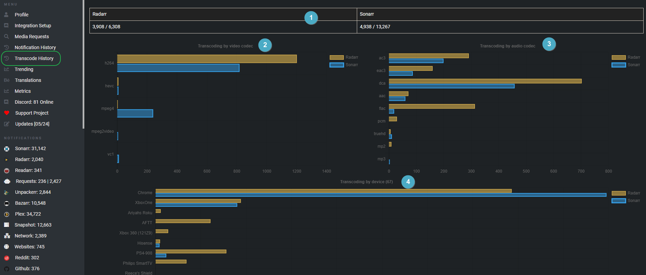Toggle Radarr legend in device chart
The width and height of the screenshot is (646, 275).
point(626,193)
